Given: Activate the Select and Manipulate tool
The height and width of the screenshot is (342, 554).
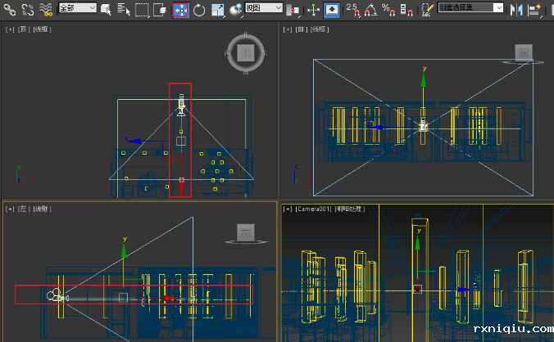Looking at the screenshot, I should 313,10.
